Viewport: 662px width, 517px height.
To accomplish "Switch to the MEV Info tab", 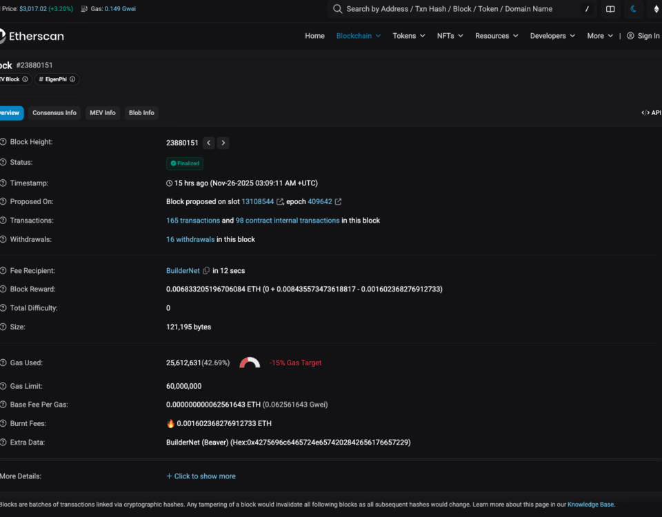I will pyautogui.click(x=102, y=112).
